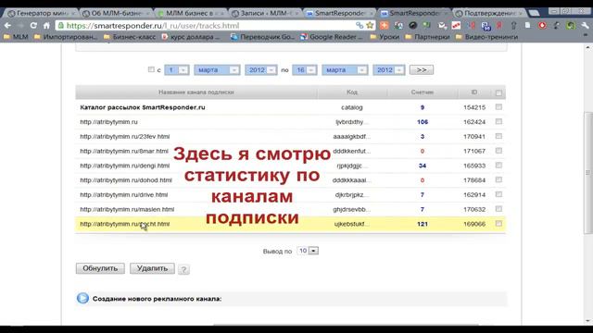Open the 'Партнерки' bookmarks folder
Viewport: 593px width, 333px height.
coord(427,37)
